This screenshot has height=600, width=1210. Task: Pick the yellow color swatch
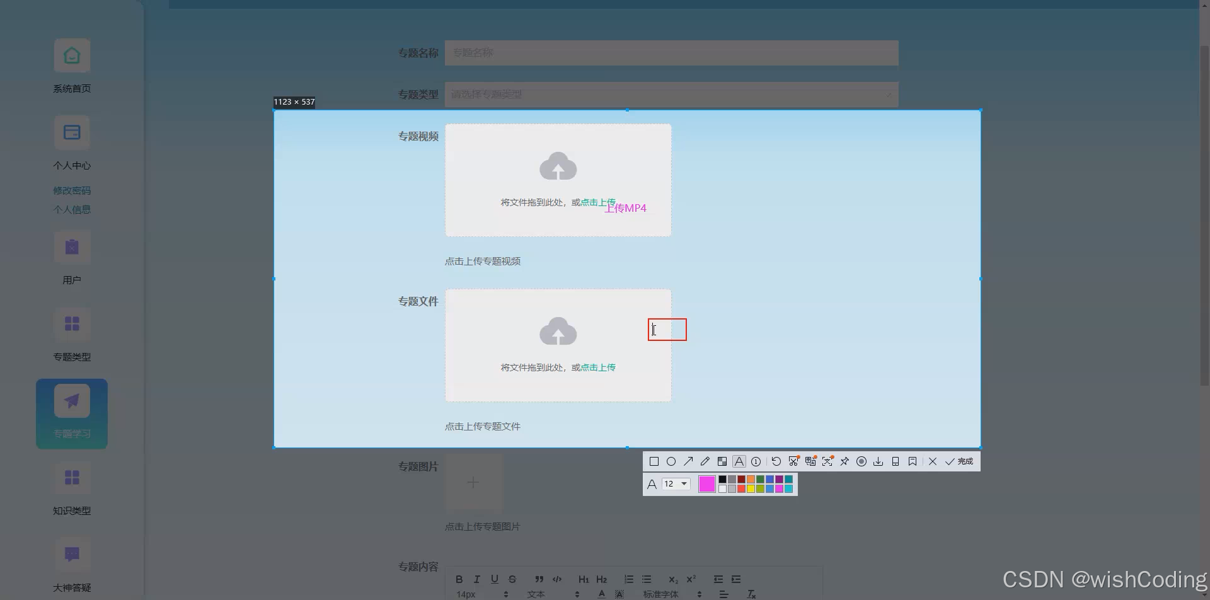tap(751, 488)
